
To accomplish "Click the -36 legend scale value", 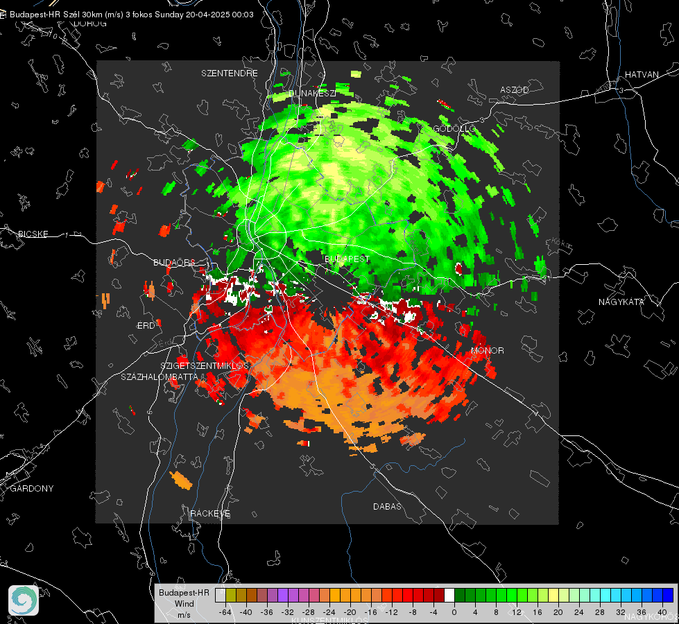I will coord(267,612).
